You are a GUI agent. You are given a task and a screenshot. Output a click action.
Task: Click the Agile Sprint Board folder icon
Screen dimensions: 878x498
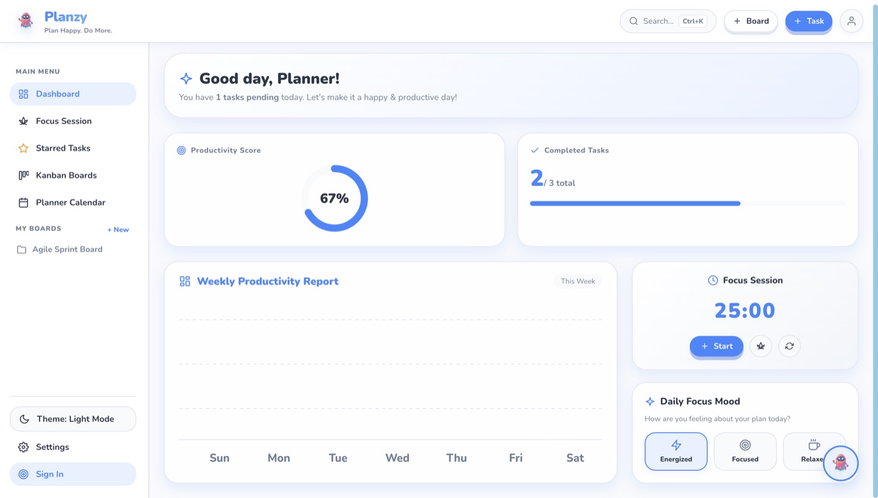(x=21, y=249)
